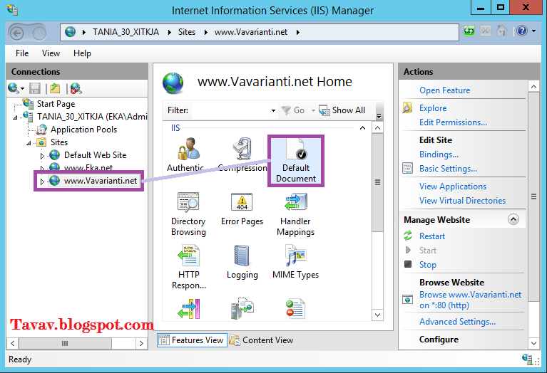Click the Explore folder icon in Actions

[407, 107]
